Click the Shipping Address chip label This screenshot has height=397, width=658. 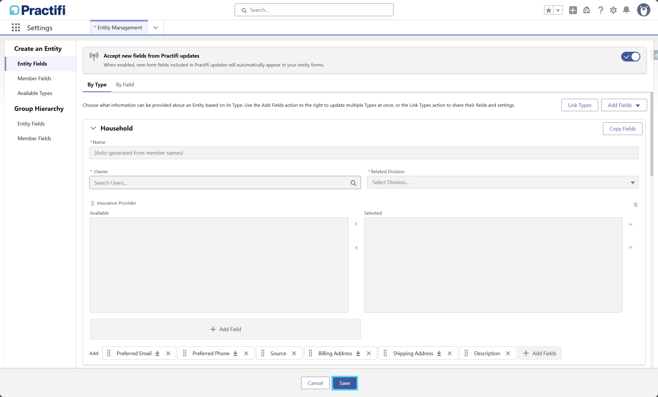coord(413,353)
